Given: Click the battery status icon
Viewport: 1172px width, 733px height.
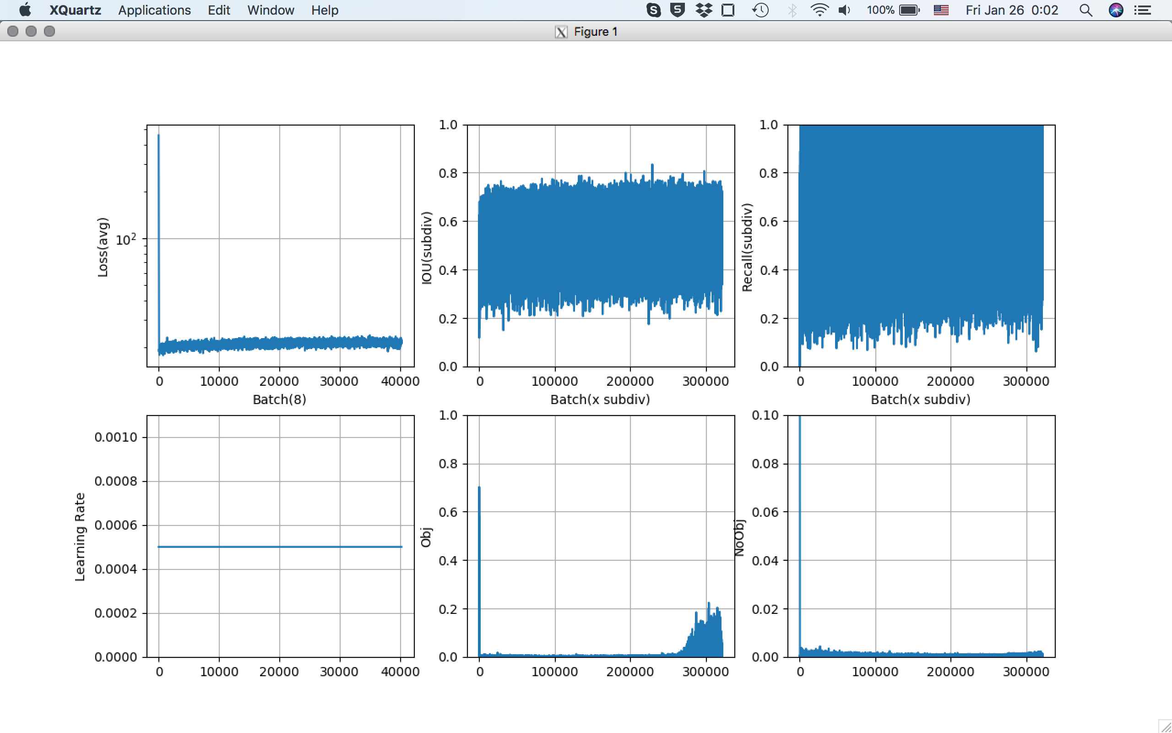Looking at the screenshot, I should pyautogui.click(x=909, y=10).
